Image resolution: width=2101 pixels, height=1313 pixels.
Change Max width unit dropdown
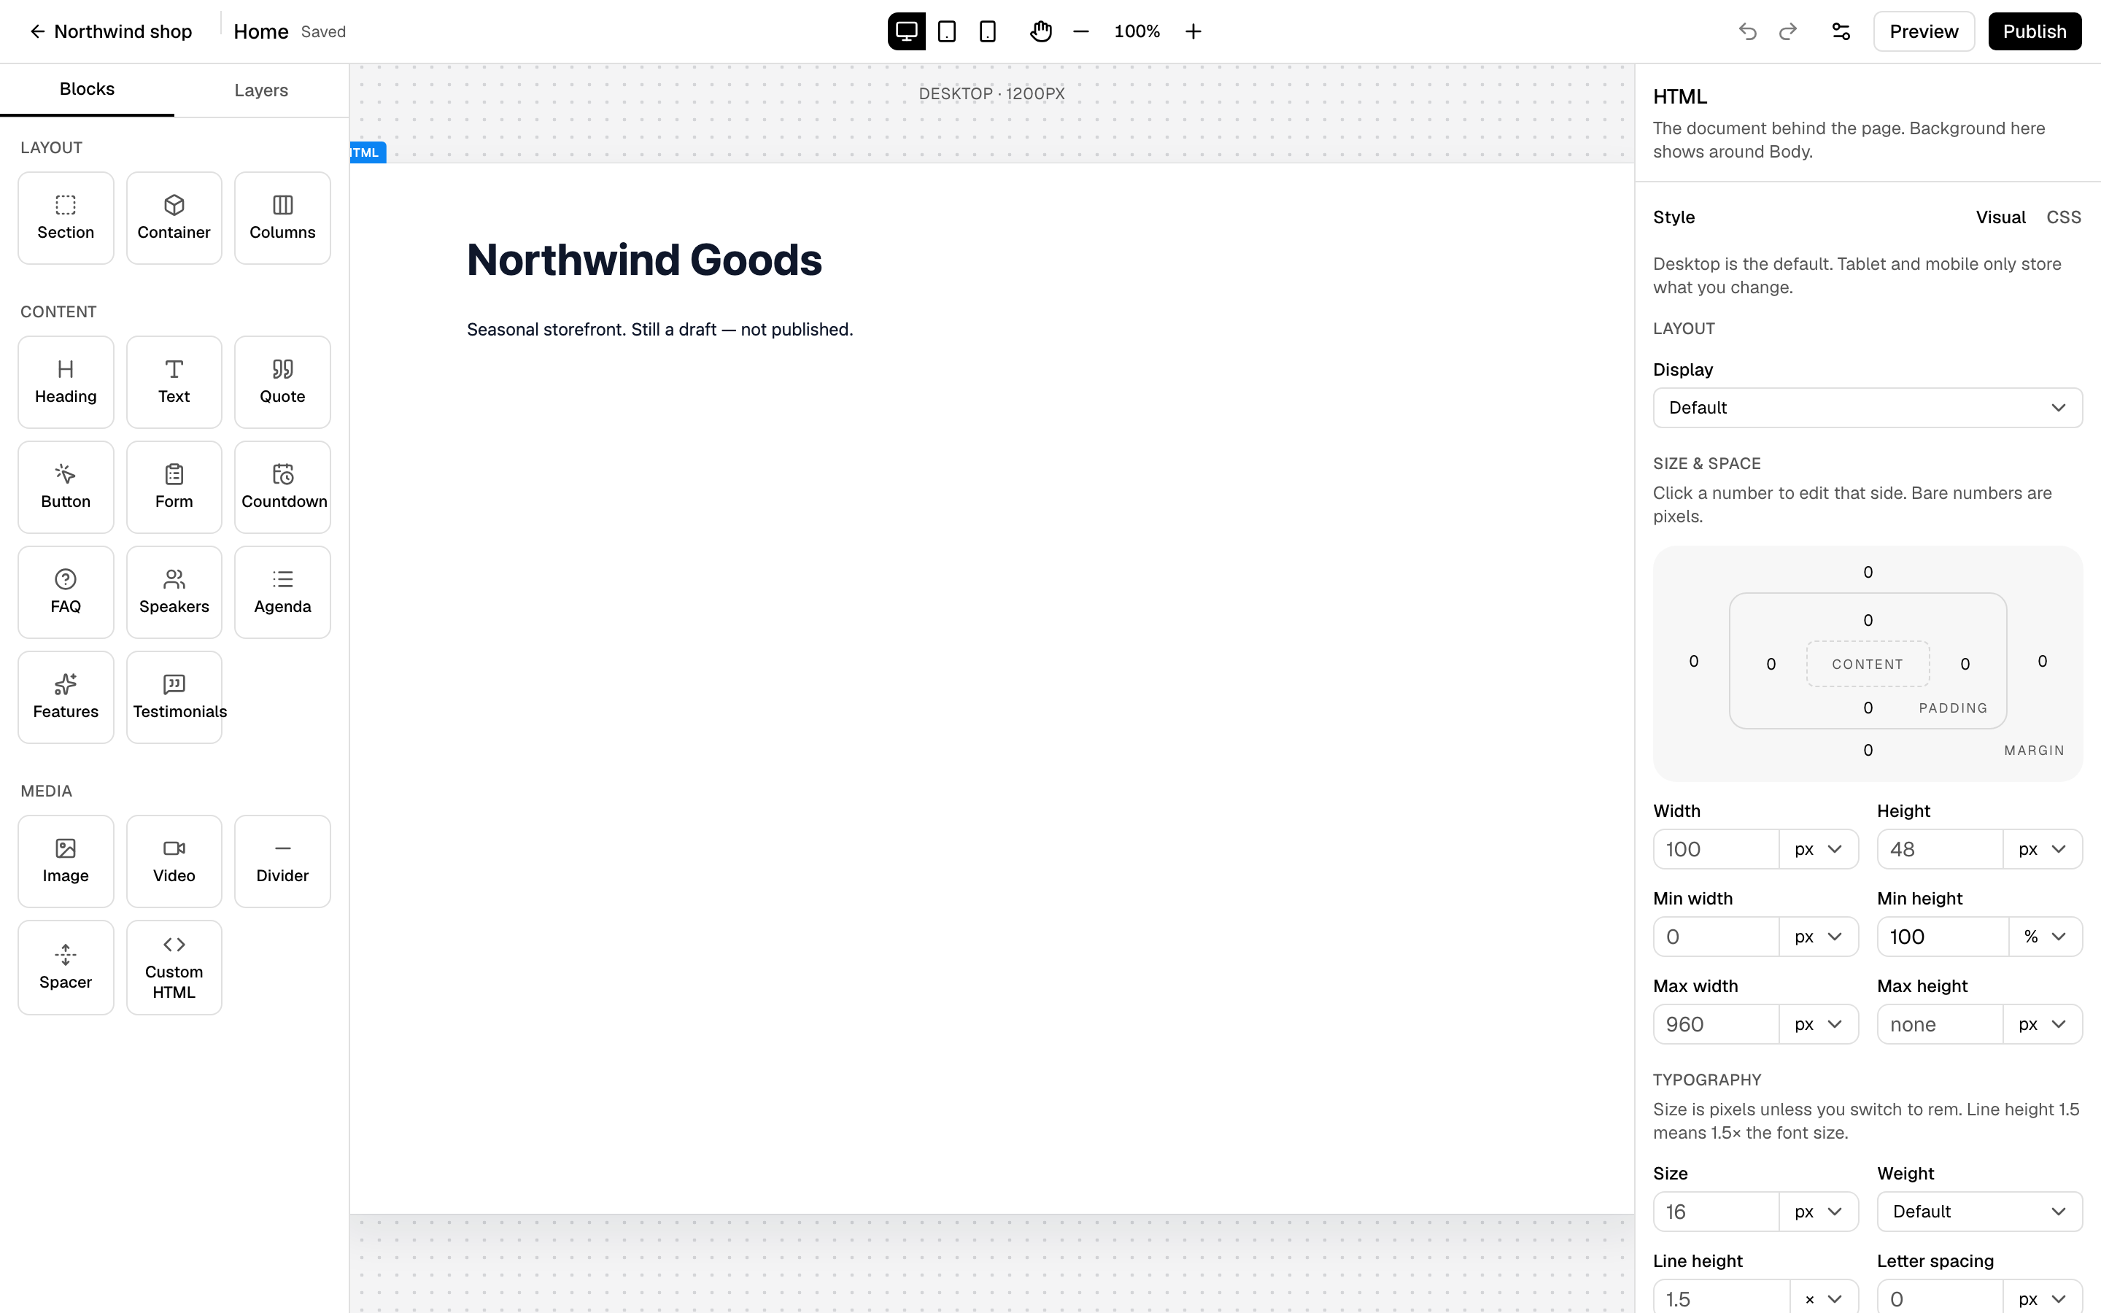(1818, 1025)
